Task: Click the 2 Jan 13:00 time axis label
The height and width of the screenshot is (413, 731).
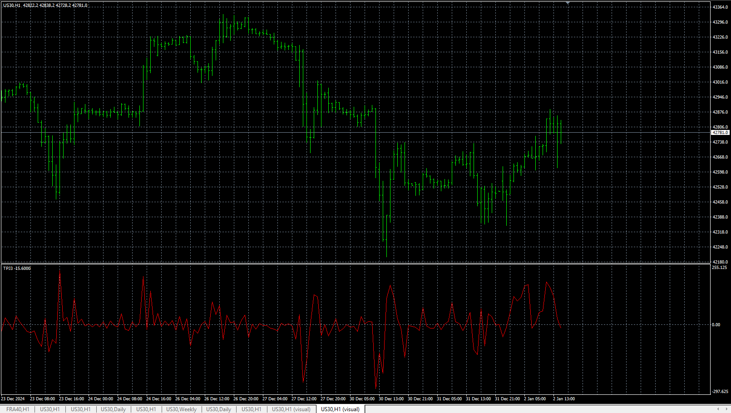Action: (x=563, y=399)
